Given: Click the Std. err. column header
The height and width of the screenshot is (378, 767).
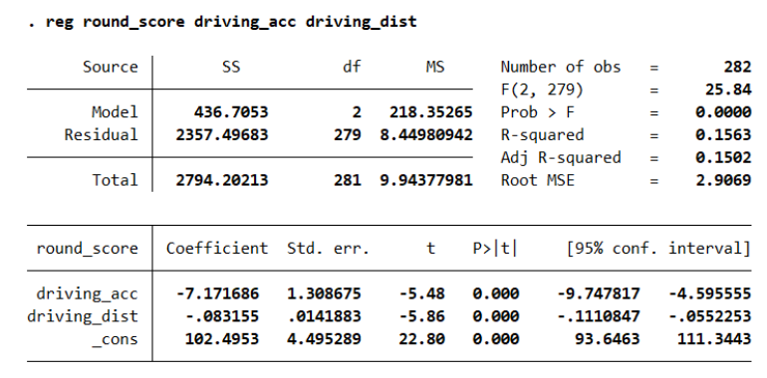Looking at the screenshot, I should click(329, 248).
